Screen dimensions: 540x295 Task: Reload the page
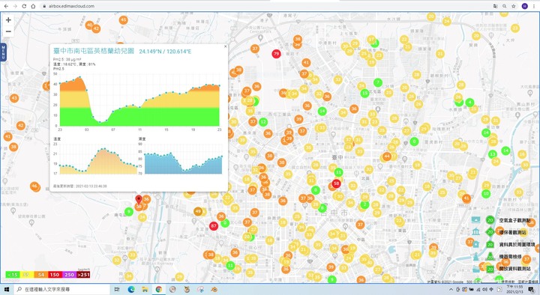point(24,6)
